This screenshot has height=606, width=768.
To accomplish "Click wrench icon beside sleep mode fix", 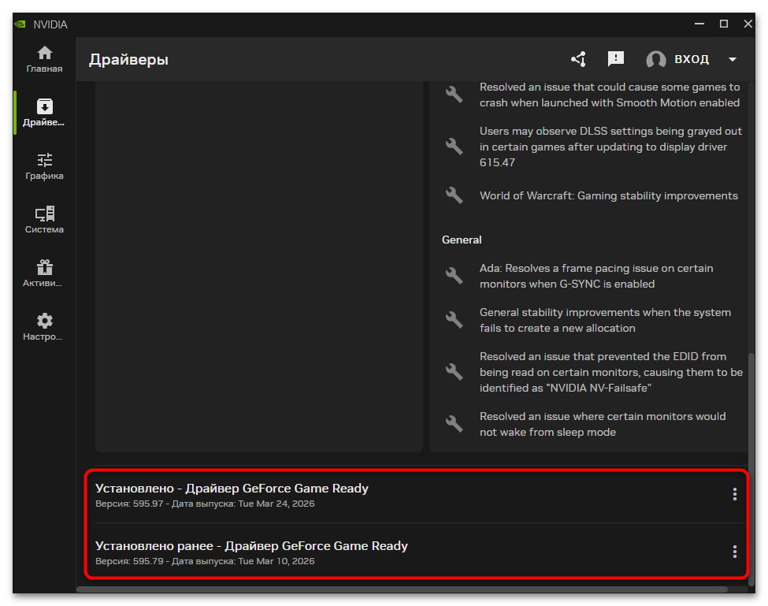I will tap(454, 424).
